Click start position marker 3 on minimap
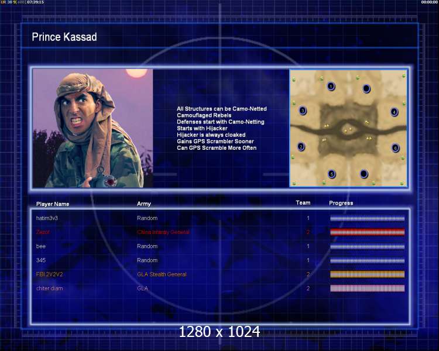The height and width of the screenshot is (351, 439). point(303,111)
